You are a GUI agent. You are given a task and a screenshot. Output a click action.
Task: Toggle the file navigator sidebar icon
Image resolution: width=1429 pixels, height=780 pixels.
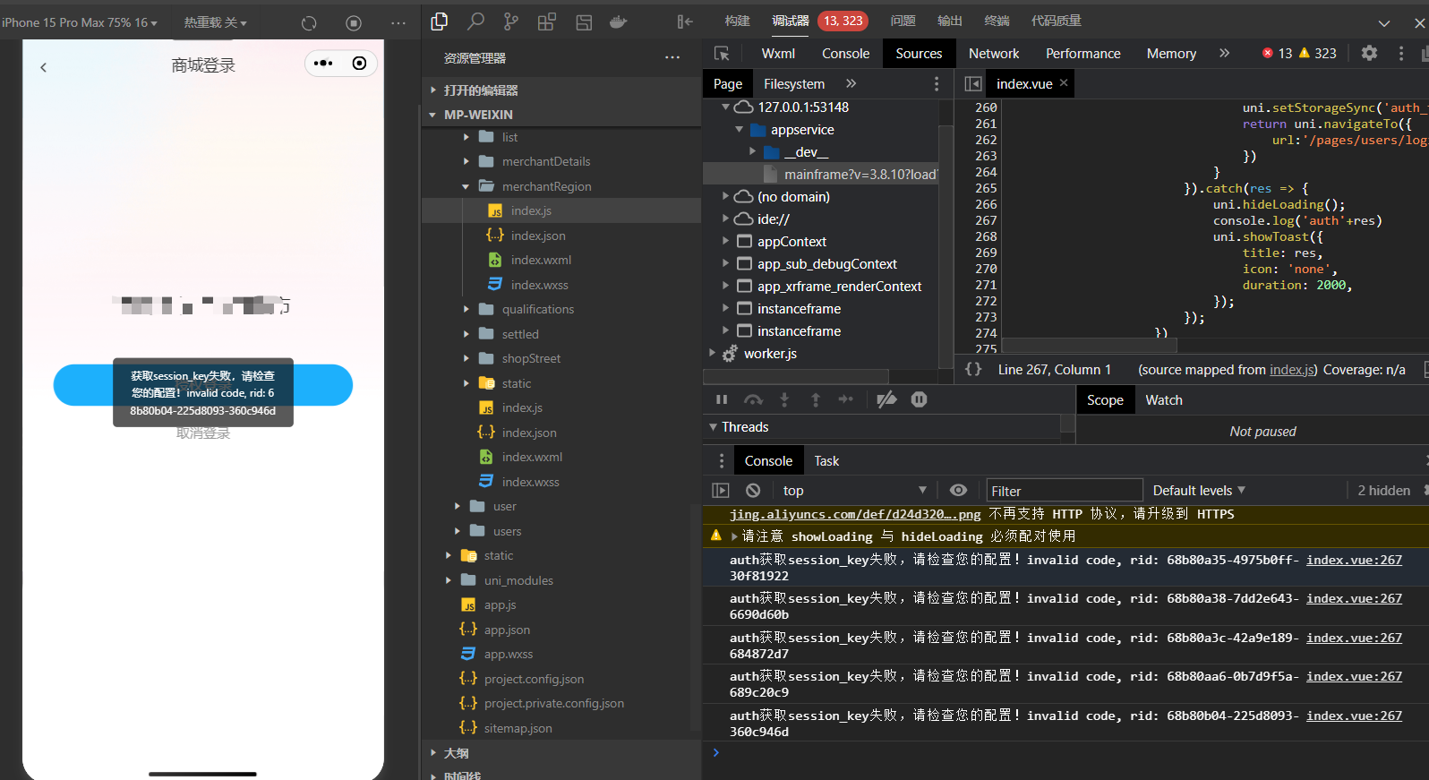[973, 83]
